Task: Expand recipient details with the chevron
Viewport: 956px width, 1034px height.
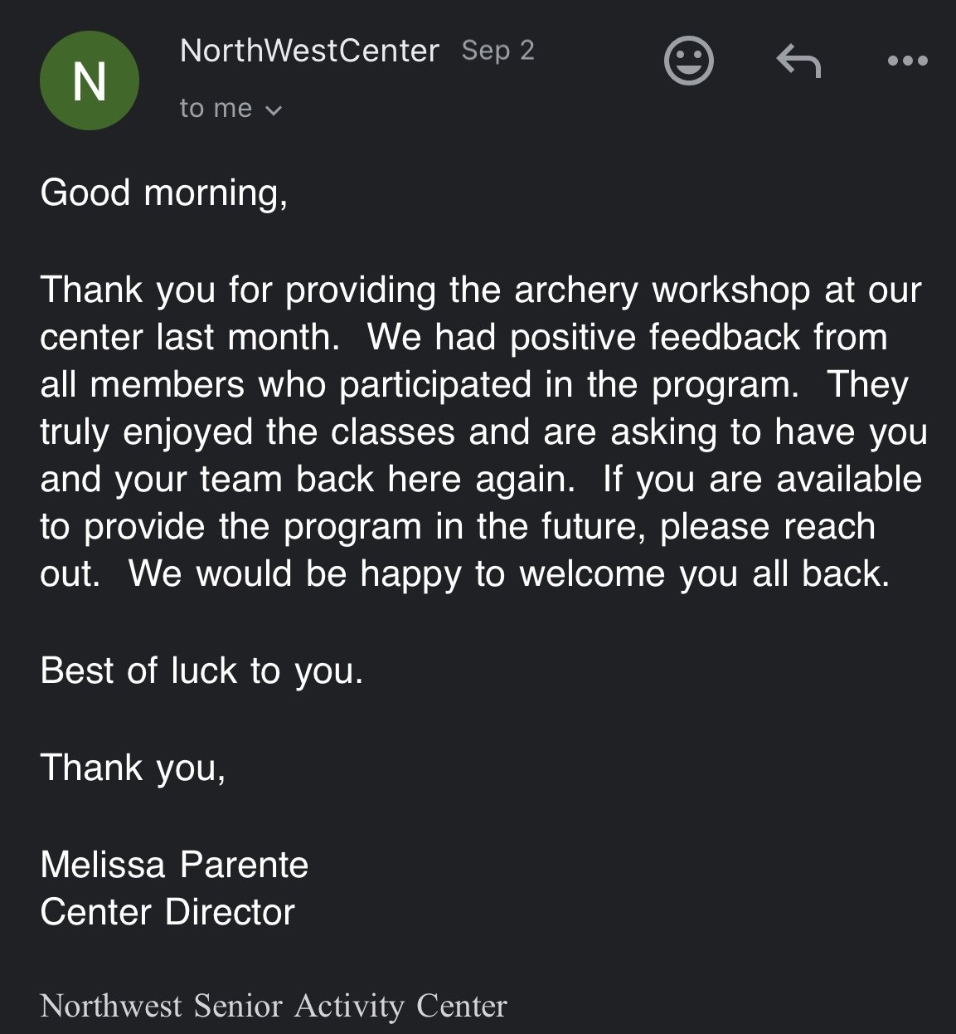Action: tap(274, 110)
